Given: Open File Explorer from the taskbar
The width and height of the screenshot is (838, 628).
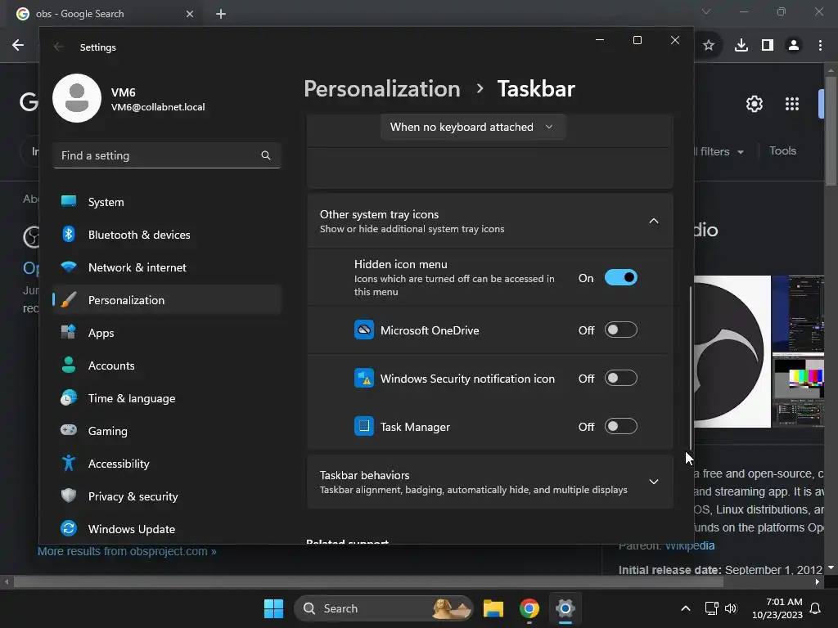Looking at the screenshot, I should pyautogui.click(x=493, y=608).
